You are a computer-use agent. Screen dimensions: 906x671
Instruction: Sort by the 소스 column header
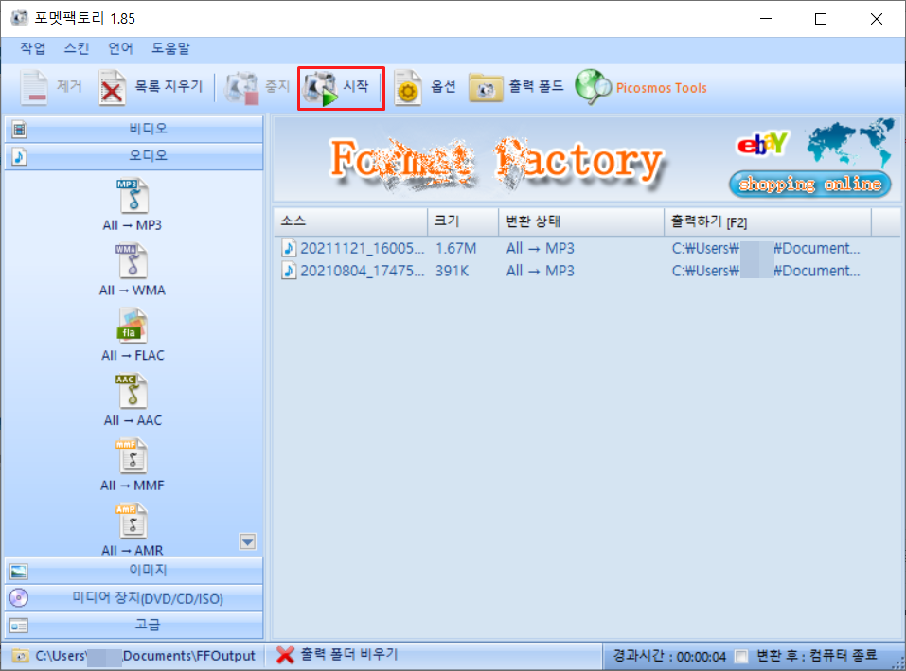[350, 221]
